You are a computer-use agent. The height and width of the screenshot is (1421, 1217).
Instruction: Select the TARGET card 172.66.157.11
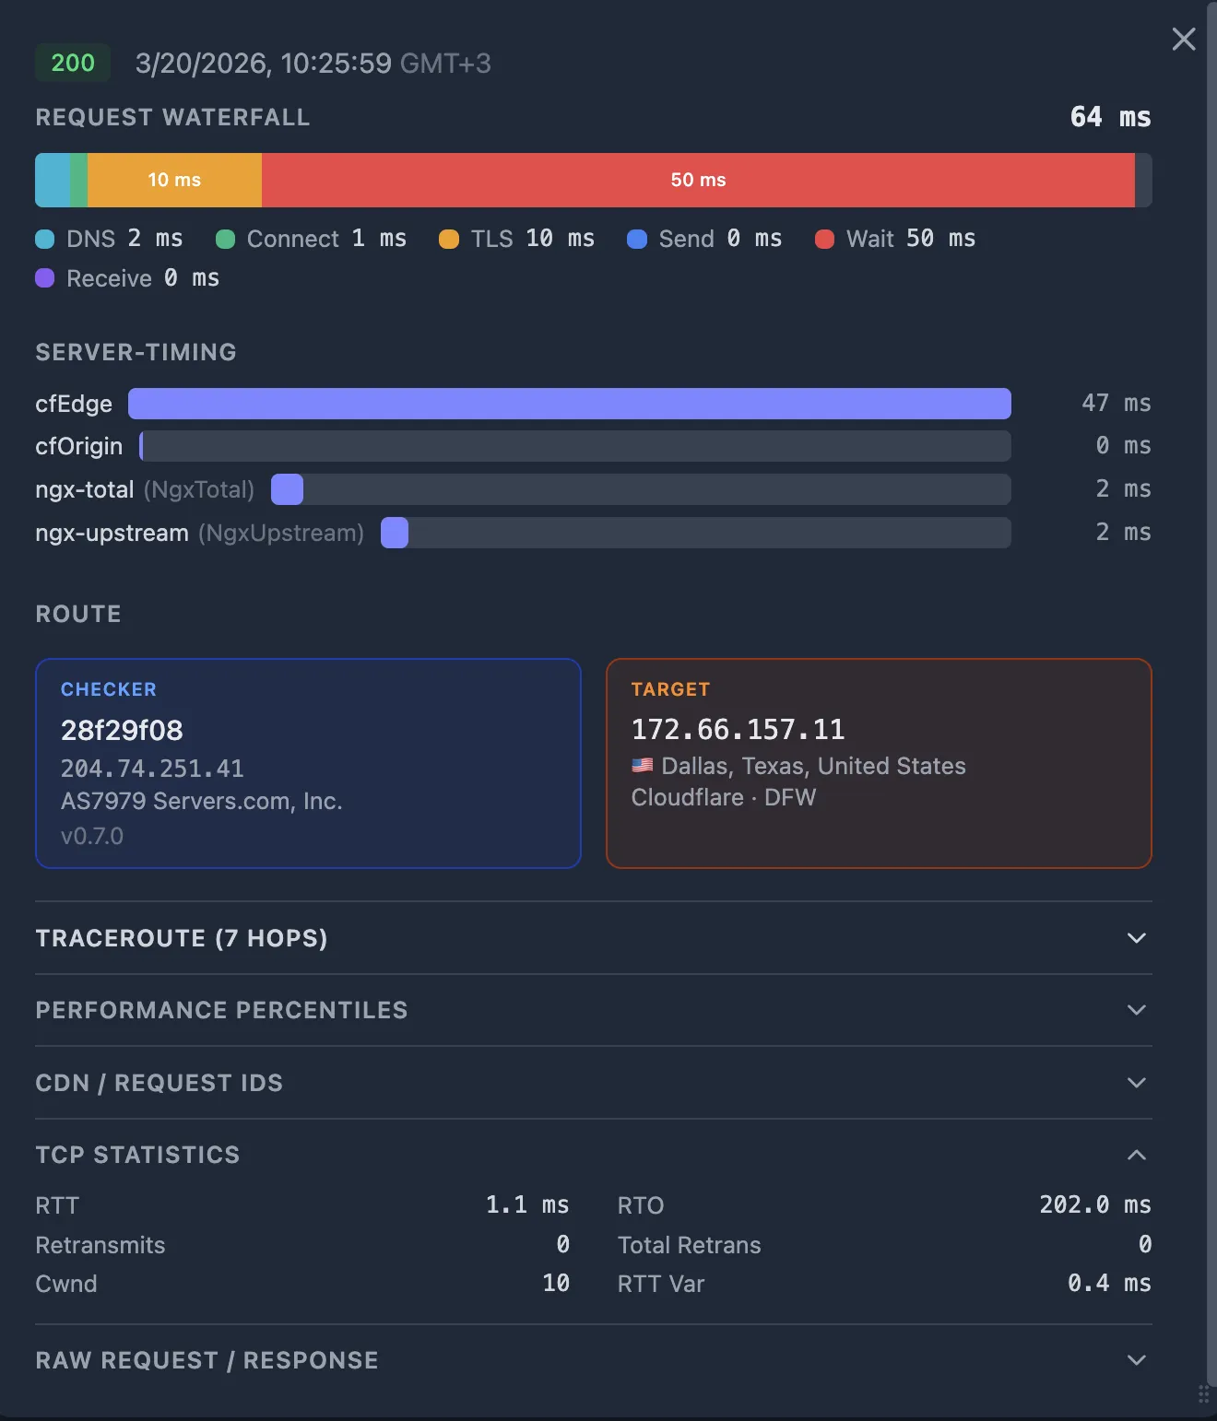pos(878,763)
